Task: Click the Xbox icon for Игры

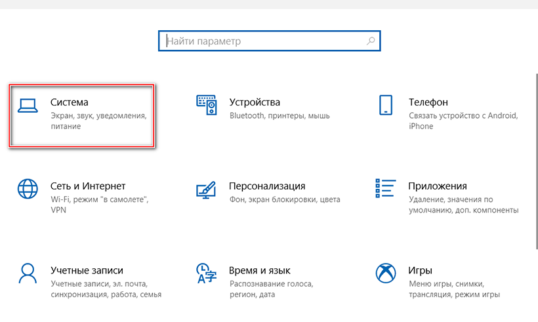Action: [385, 273]
